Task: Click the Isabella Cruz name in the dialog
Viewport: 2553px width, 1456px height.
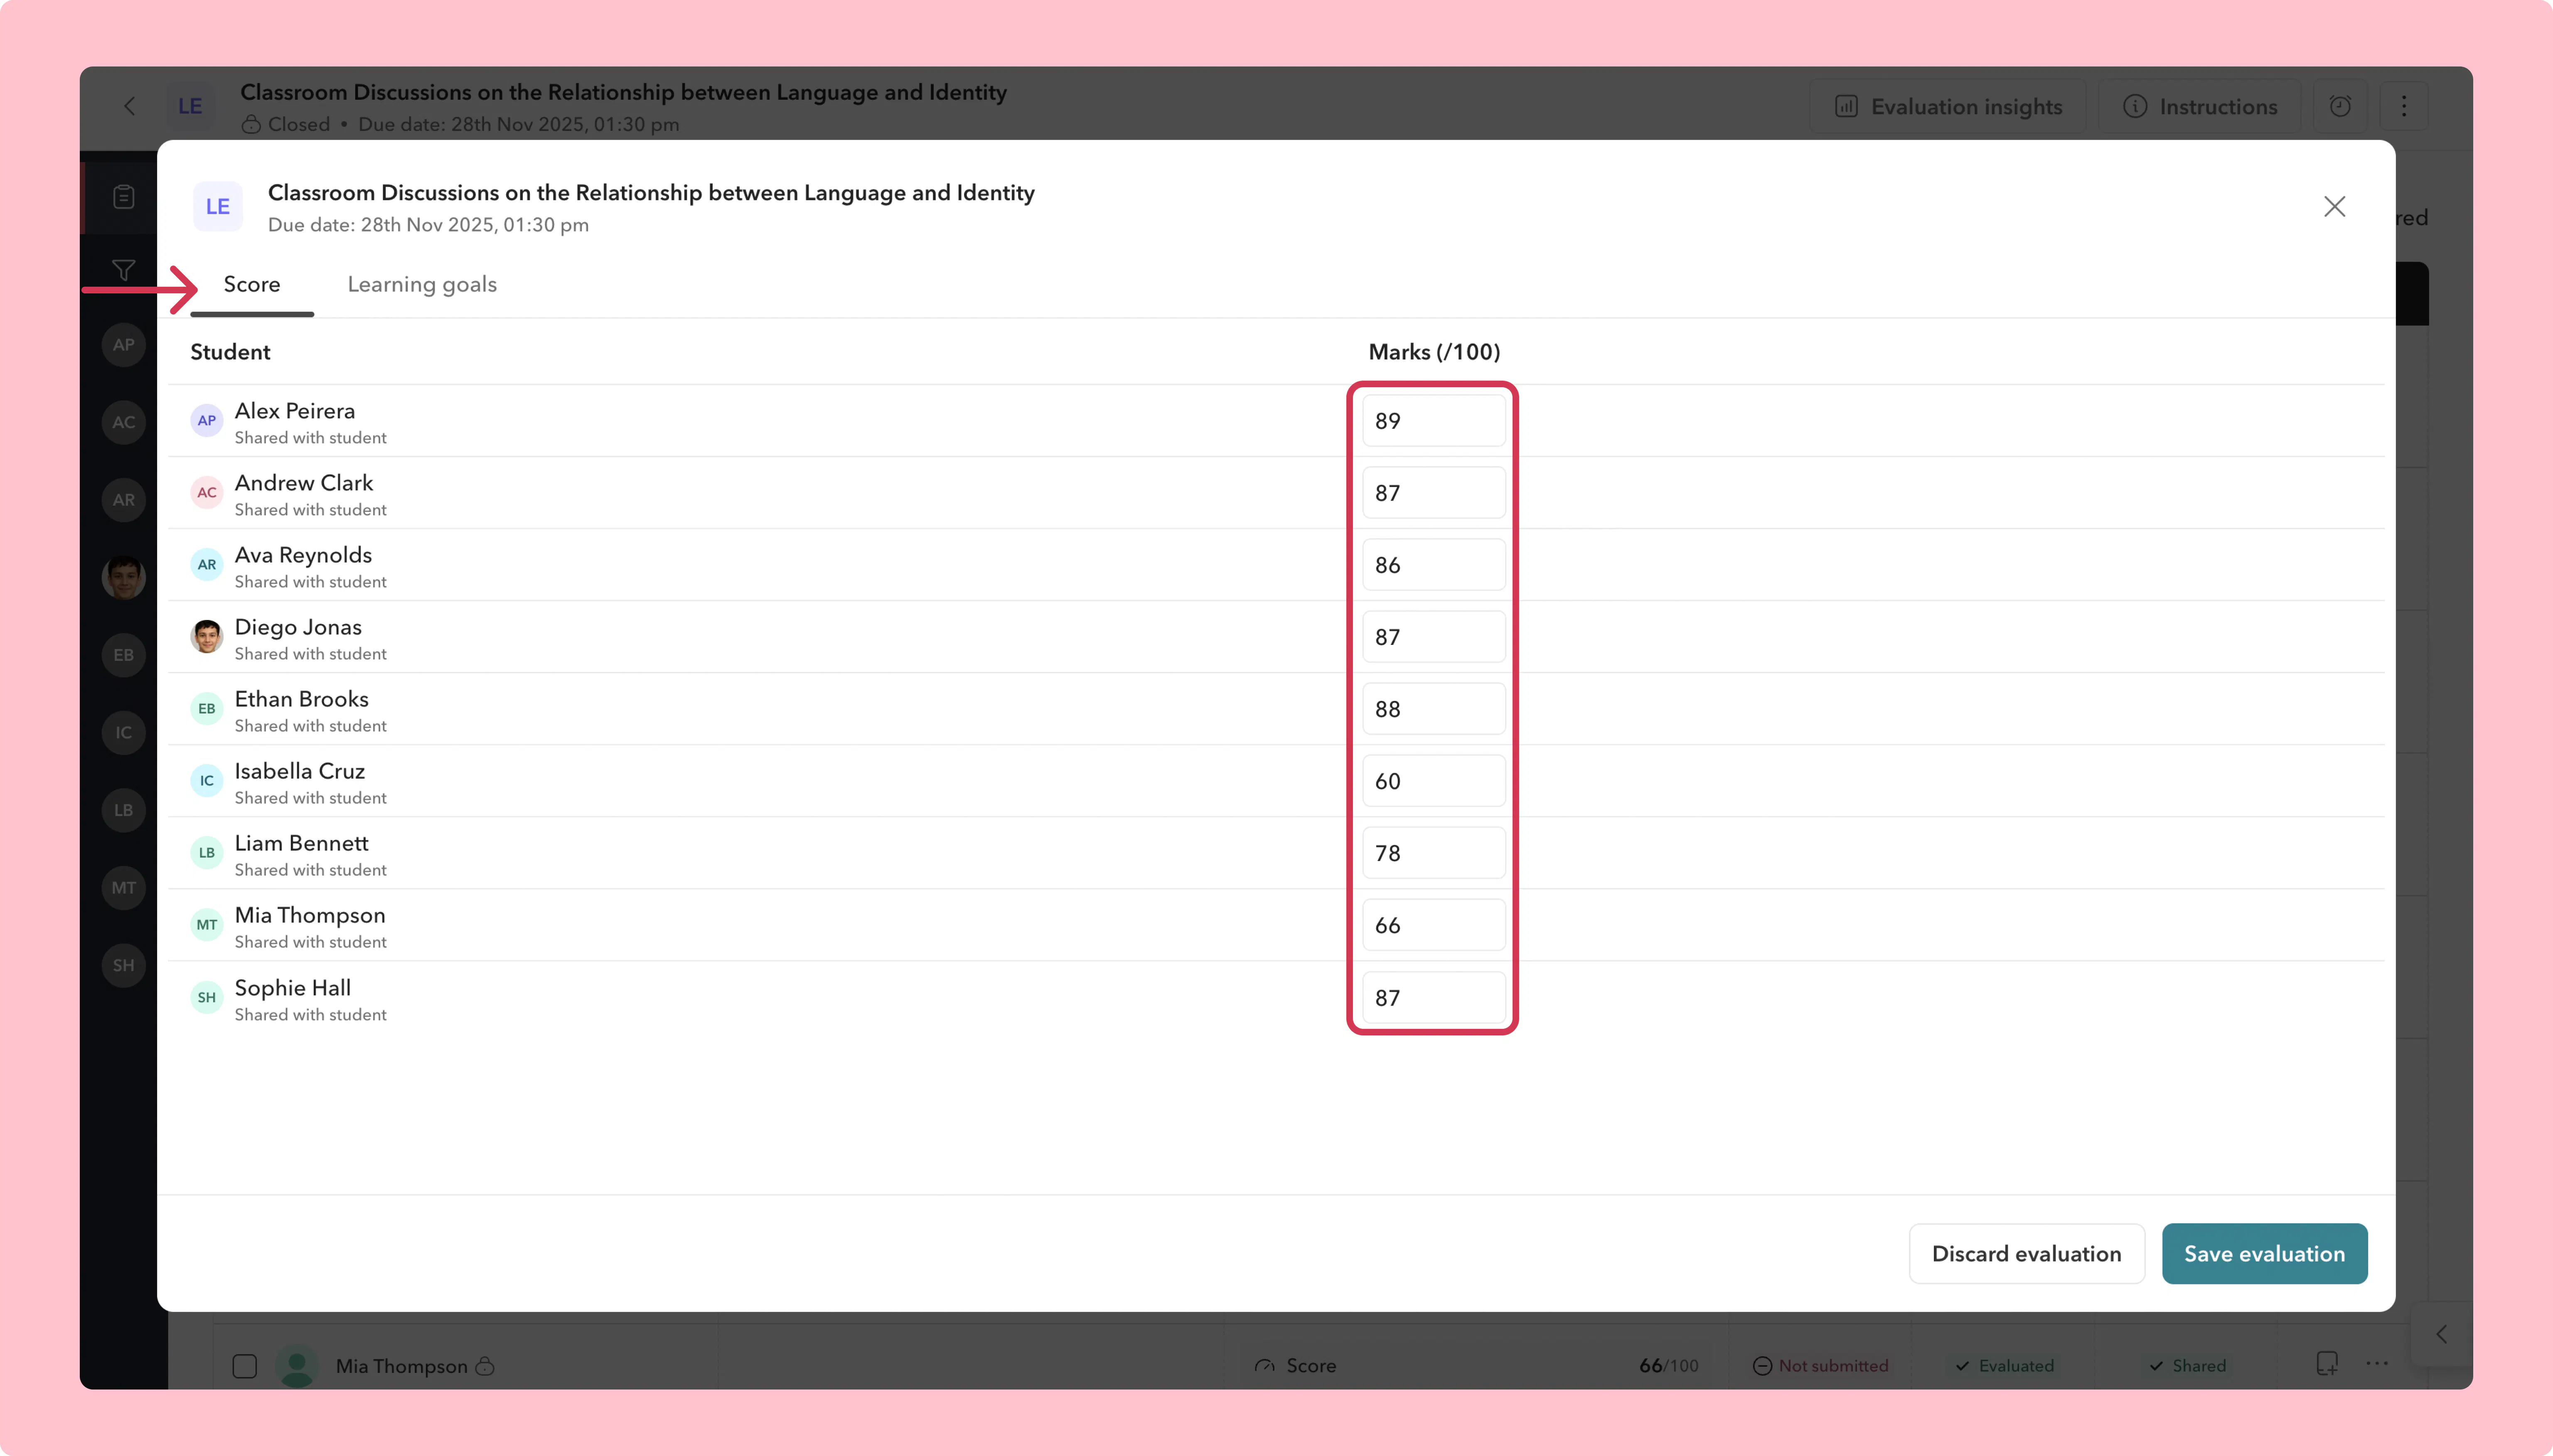Action: click(300, 771)
